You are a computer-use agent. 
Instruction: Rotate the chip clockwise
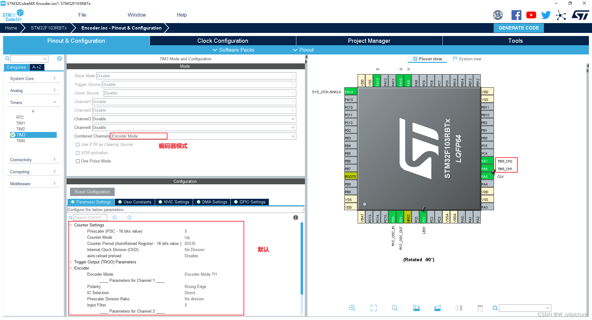click(x=416, y=308)
